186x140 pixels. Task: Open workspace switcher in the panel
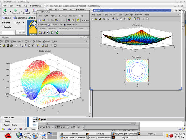click(52, 135)
